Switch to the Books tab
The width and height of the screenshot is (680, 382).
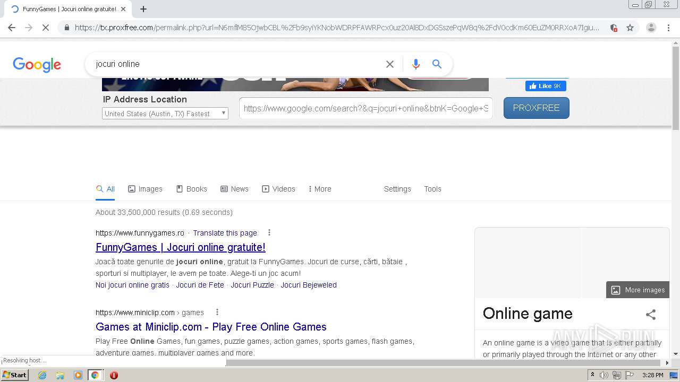[x=191, y=189]
